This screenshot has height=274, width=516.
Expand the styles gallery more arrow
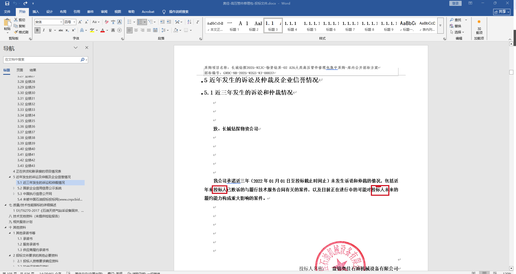point(440,25)
